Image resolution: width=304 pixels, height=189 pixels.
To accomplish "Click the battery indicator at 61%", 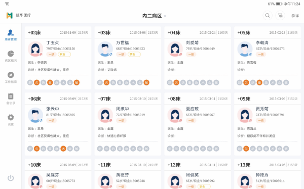I will (x=279, y=4).
